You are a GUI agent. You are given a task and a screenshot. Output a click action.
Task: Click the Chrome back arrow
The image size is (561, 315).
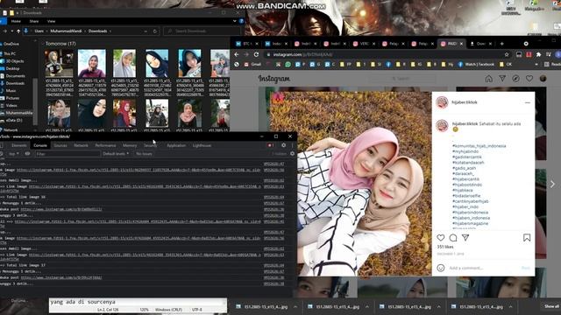pyautogui.click(x=237, y=54)
